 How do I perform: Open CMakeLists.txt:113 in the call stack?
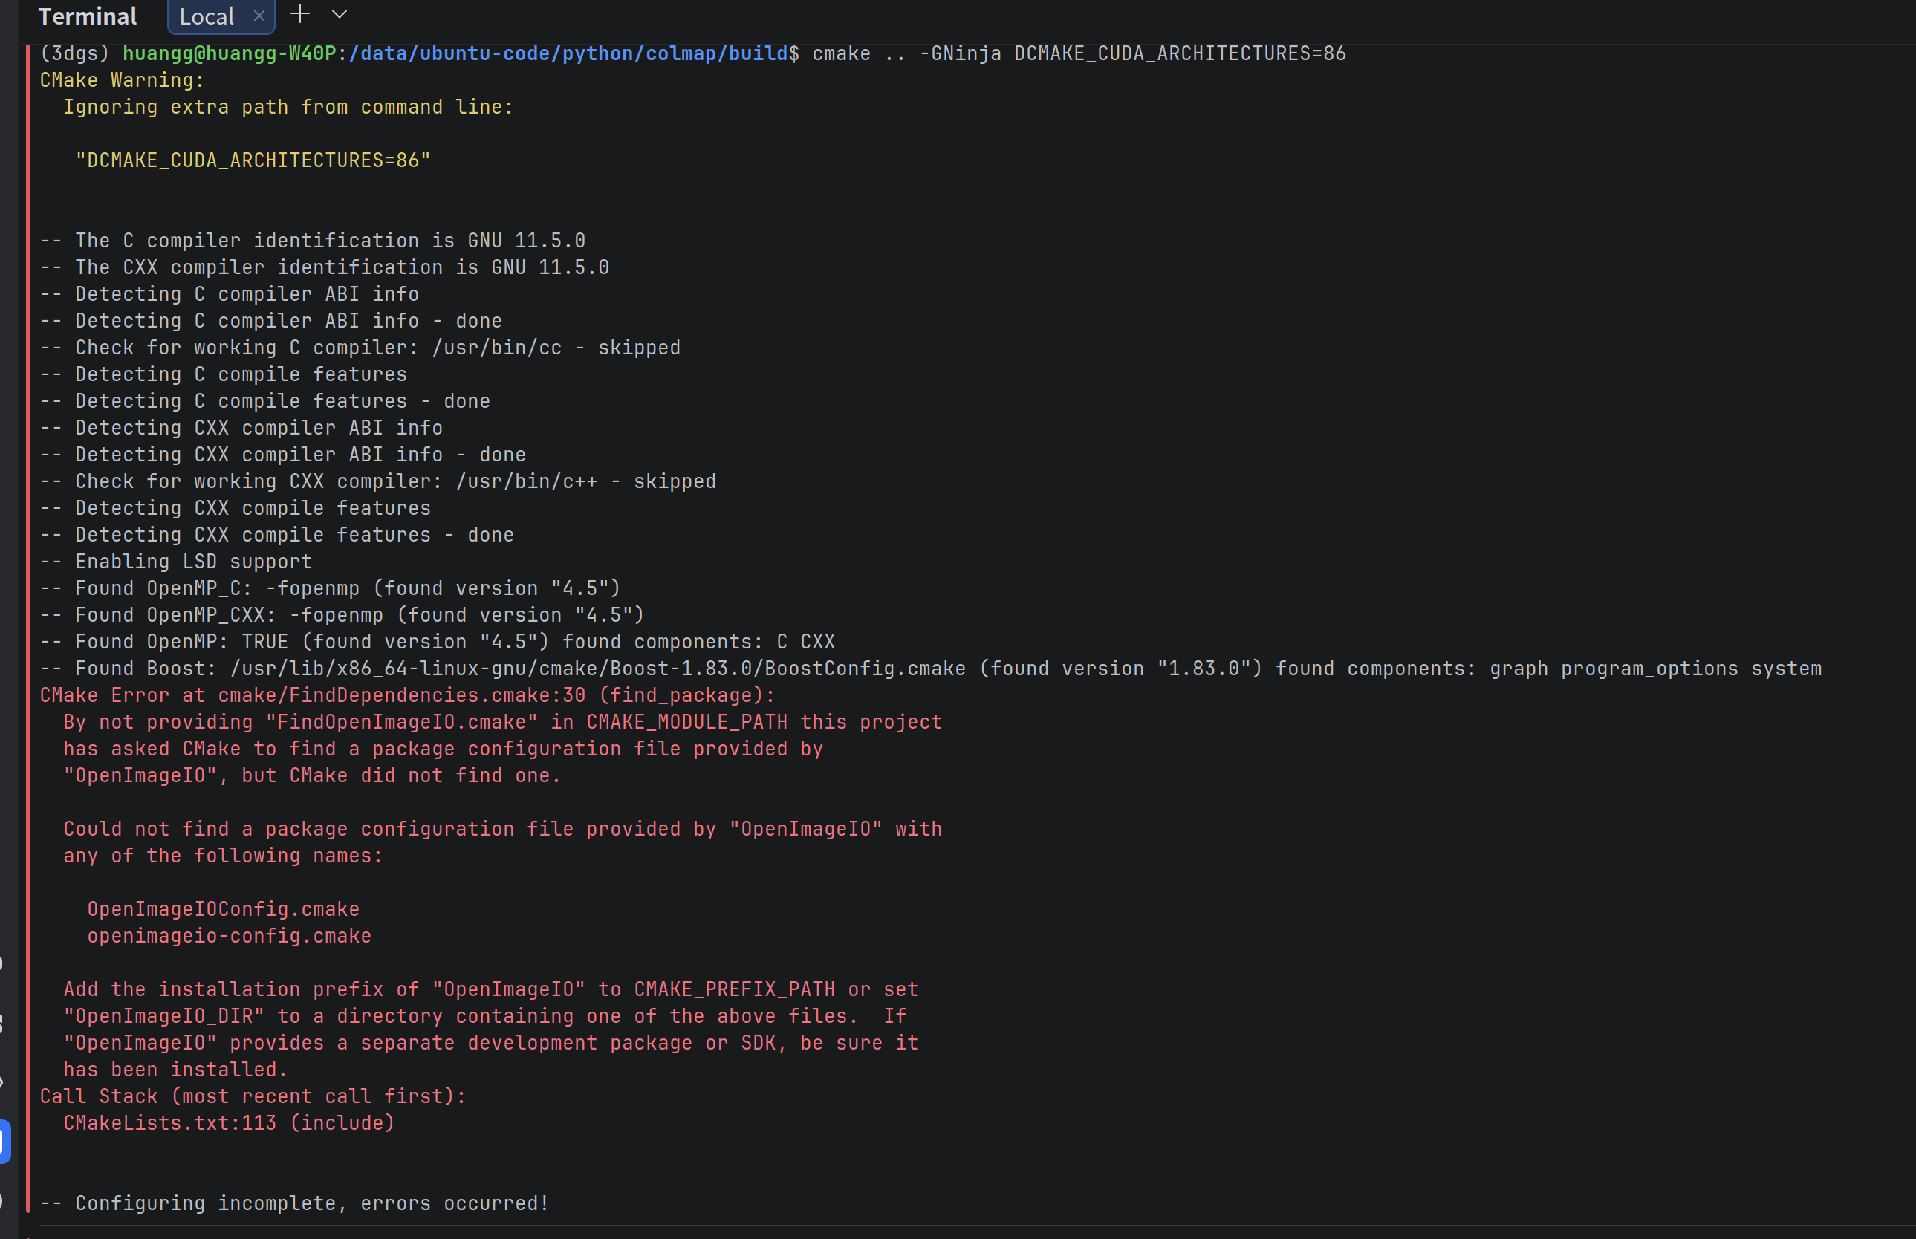[x=170, y=1123]
